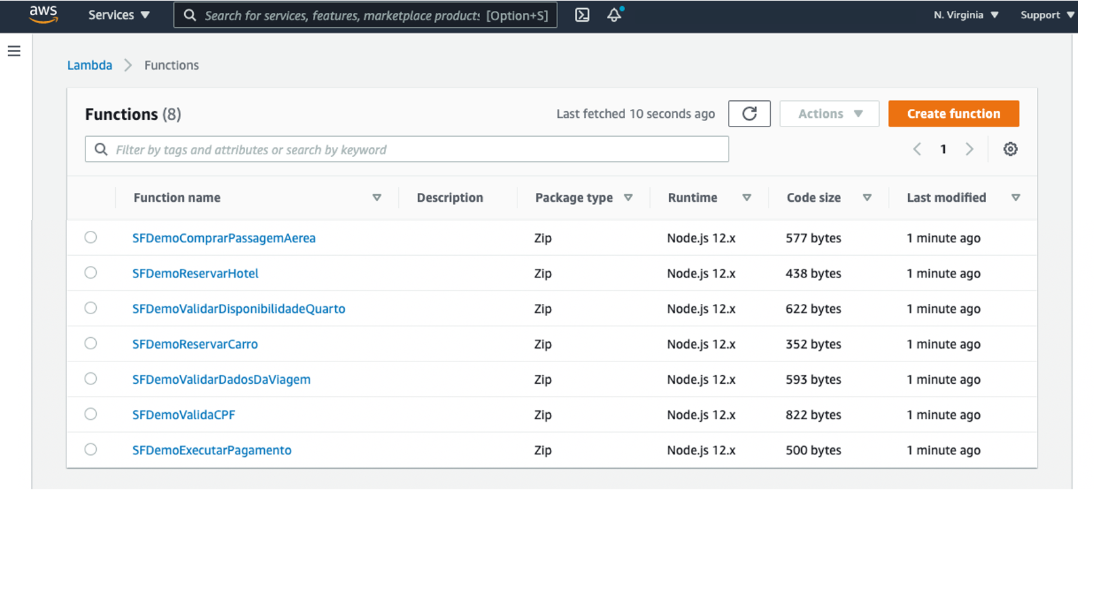
Task: Go to previous page arrow
Action: [917, 149]
